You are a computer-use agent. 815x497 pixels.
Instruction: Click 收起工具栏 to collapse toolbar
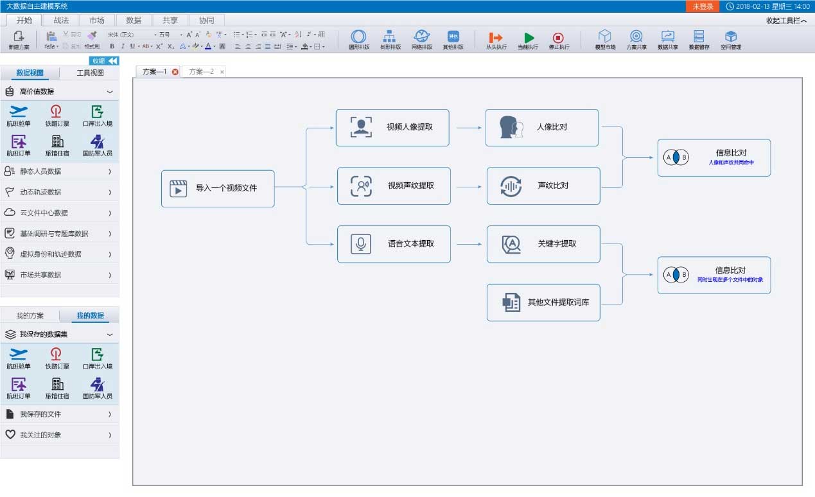[x=786, y=21]
